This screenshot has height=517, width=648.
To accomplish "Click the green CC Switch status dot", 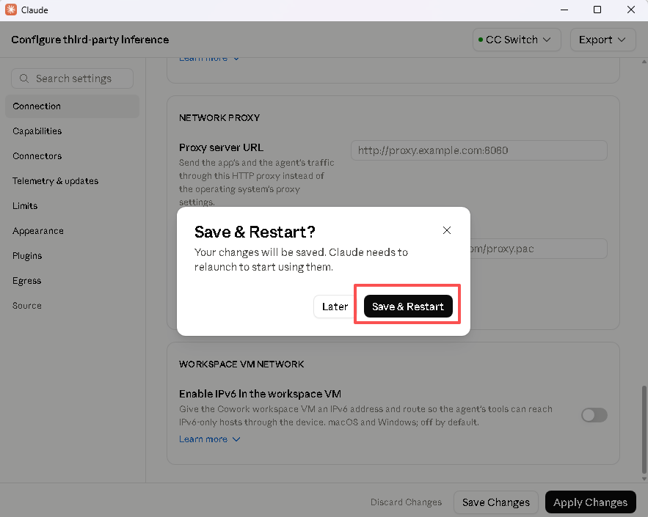I will pos(481,40).
